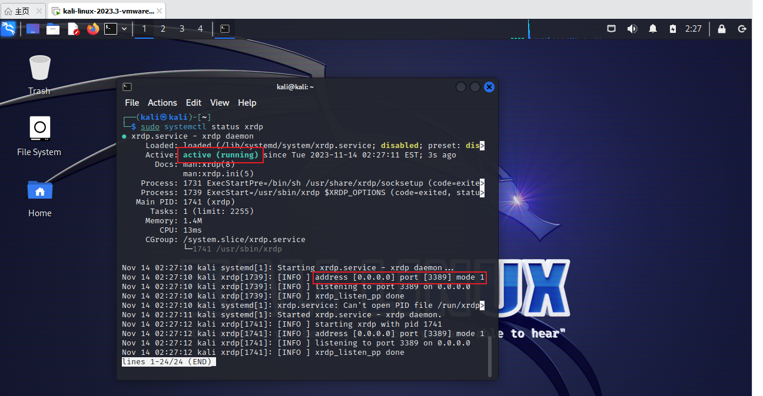Open the File menu in terminal

pyautogui.click(x=132, y=103)
